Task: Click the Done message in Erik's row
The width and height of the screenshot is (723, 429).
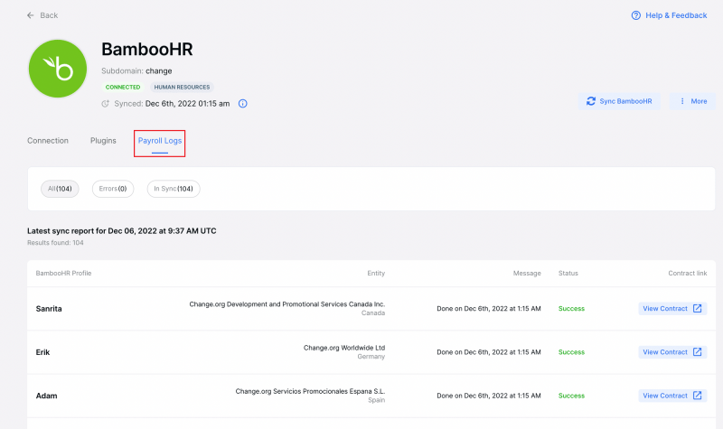Action: 489,352
